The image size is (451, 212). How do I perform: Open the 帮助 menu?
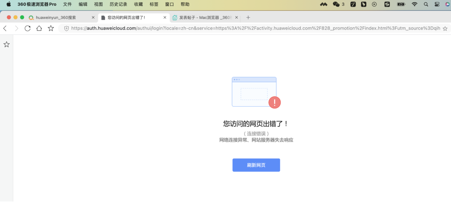[184, 4]
